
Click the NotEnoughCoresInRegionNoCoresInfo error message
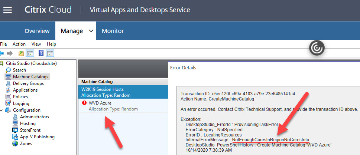tap(271, 140)
